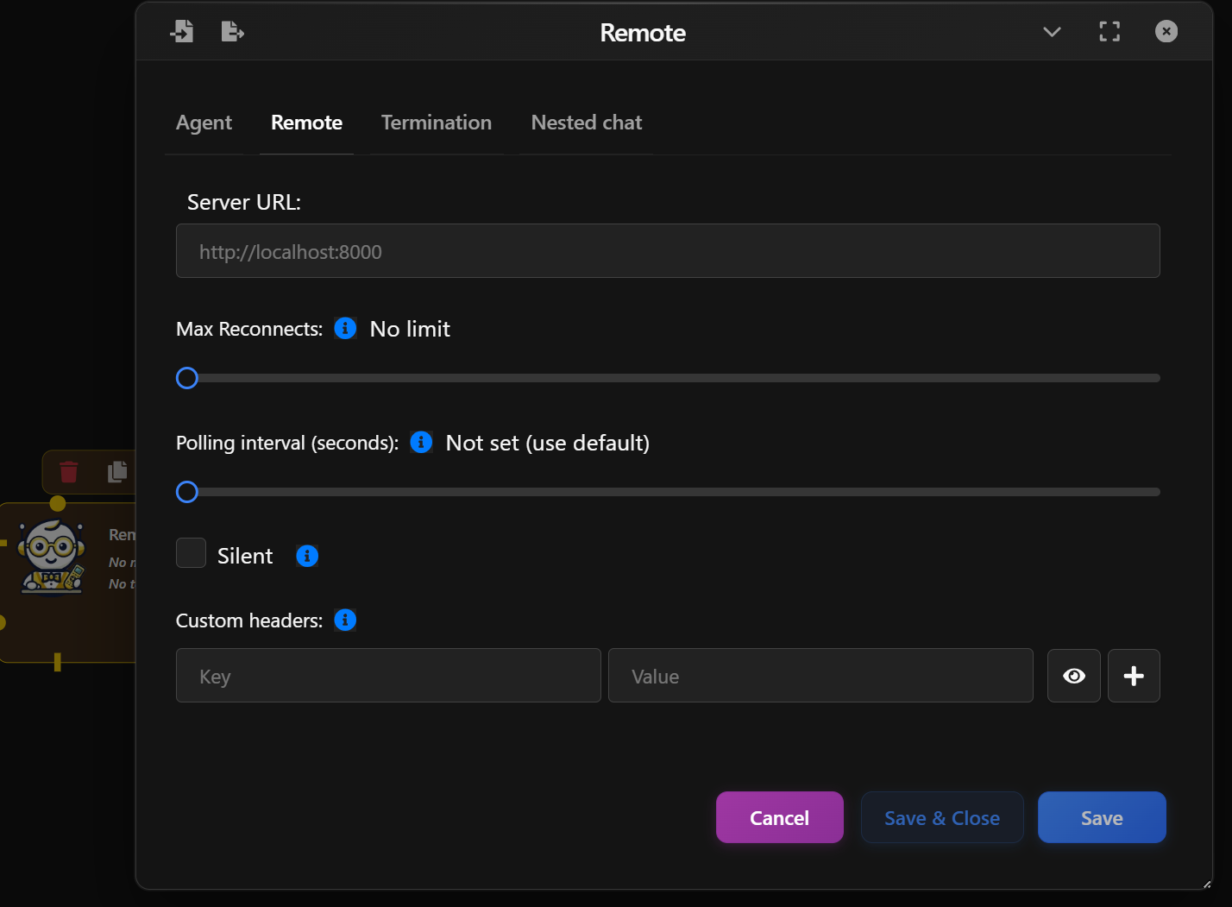Clone the agent node using copy icon
Viewport: 1232px width, 907px height.
[116, 472]
